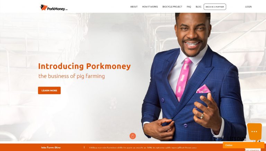The height and width of the screenshot is (151, 266).
Task: Click the We Farm Pigs heading
Action: (x=51, y=148)
